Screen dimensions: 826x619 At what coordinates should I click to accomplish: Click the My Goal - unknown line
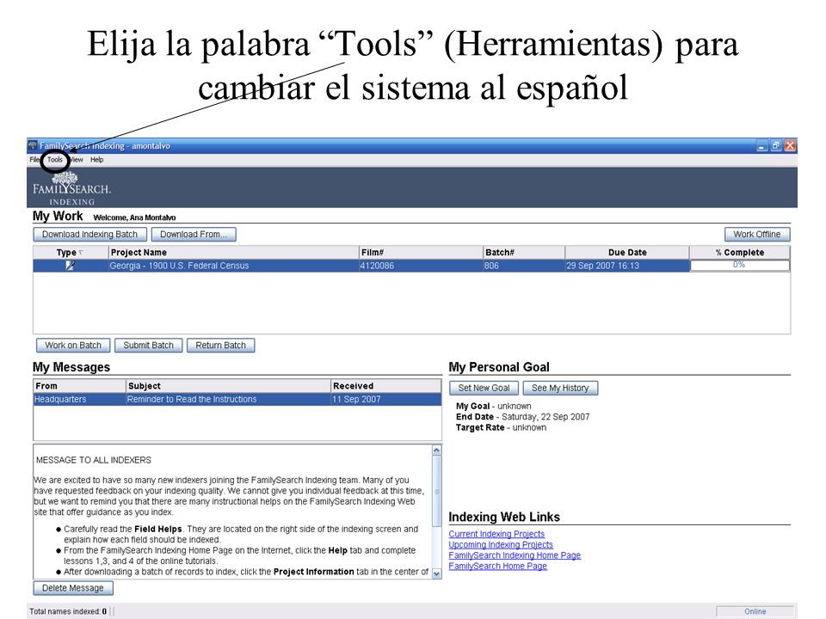coord(494,407)
